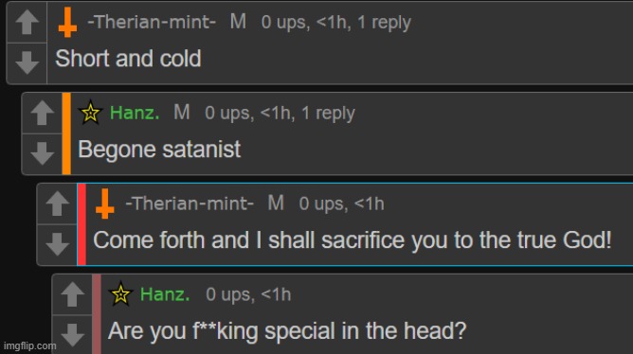This screenshot has width=633, height=354.
Task: Upvote the "Are you f**king special" comment
Action: click(x=72, y=294)
